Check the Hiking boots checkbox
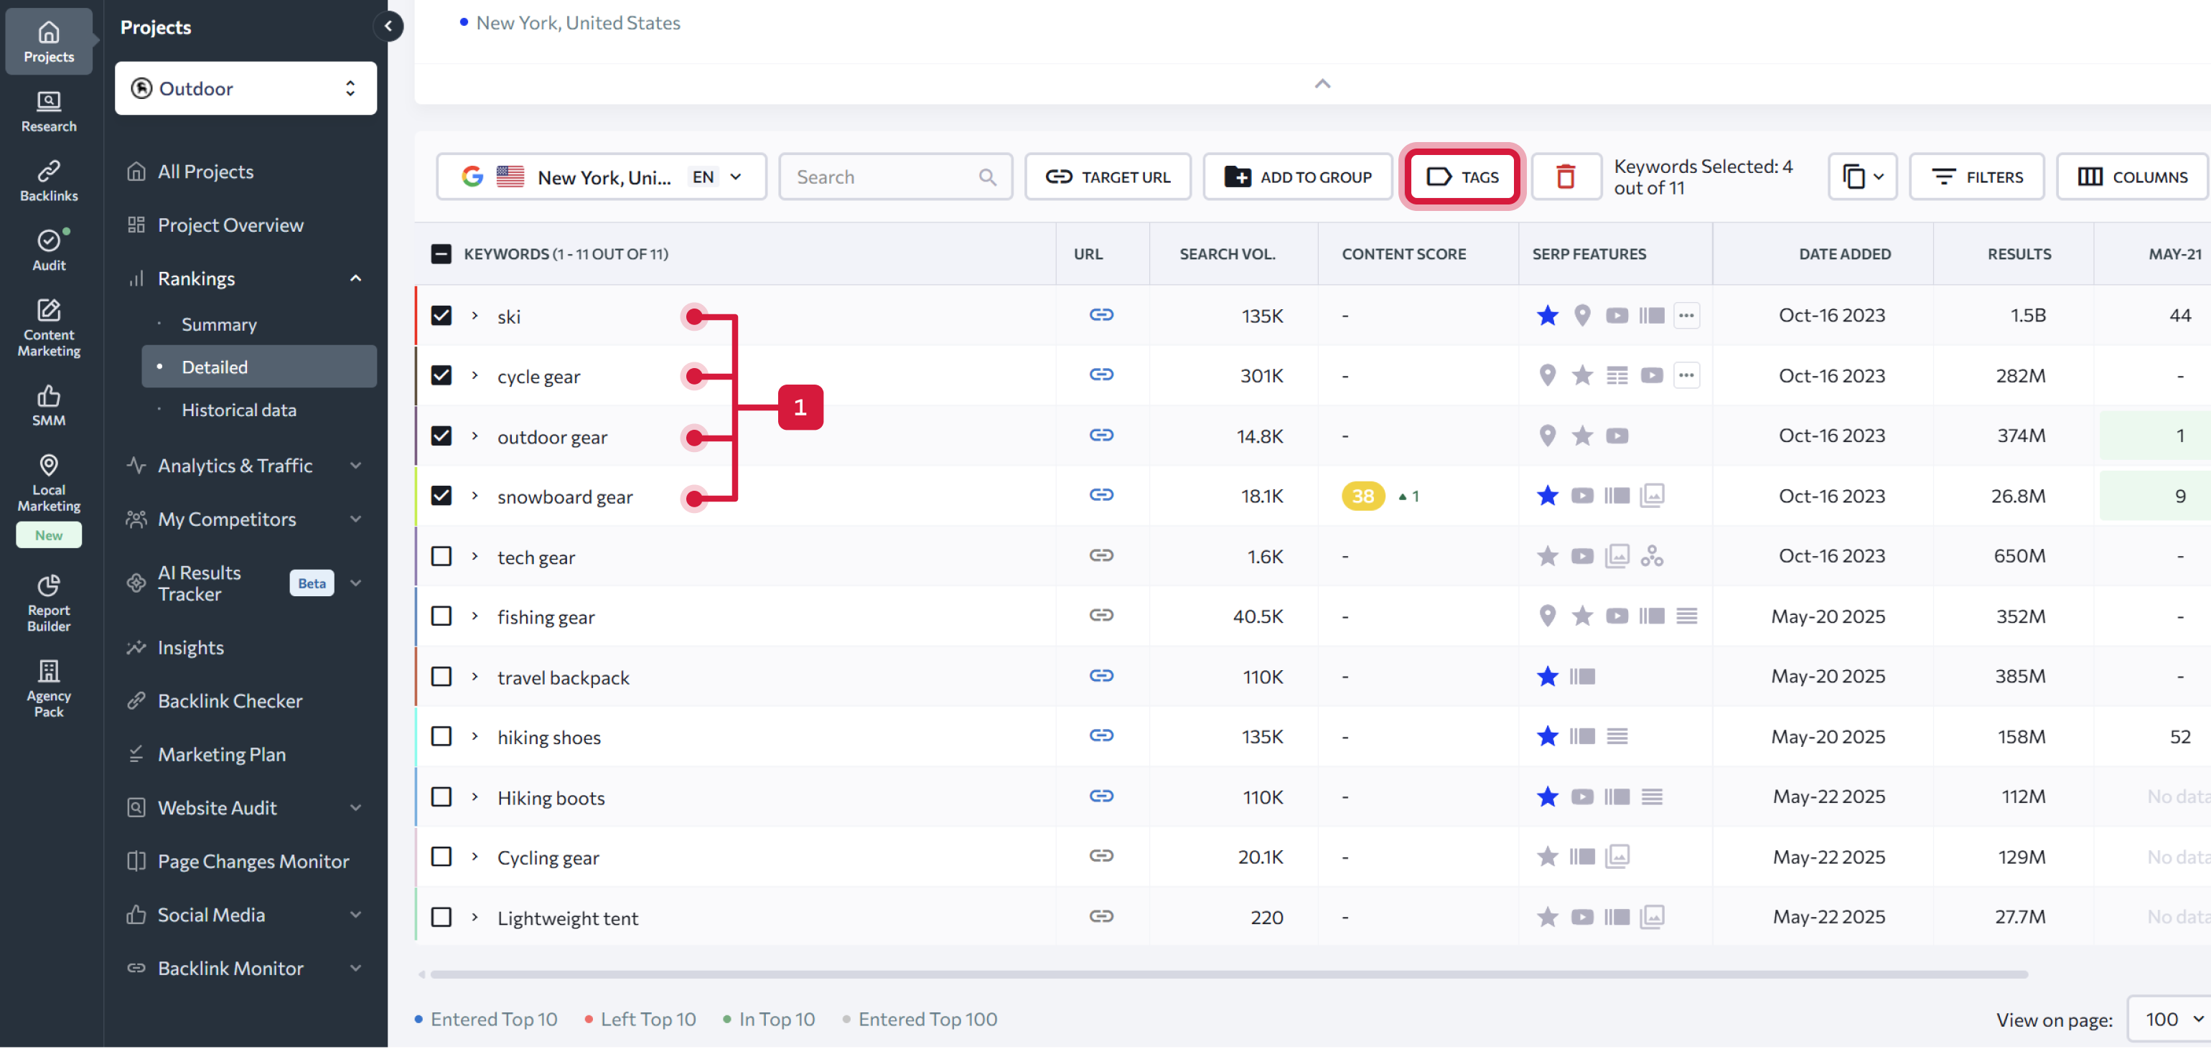 pyautogui.click(x=441, y=797)
